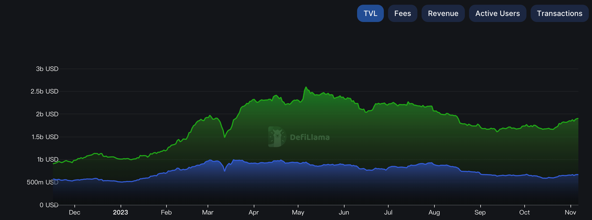Select the May x-axis label

[298, 212]
